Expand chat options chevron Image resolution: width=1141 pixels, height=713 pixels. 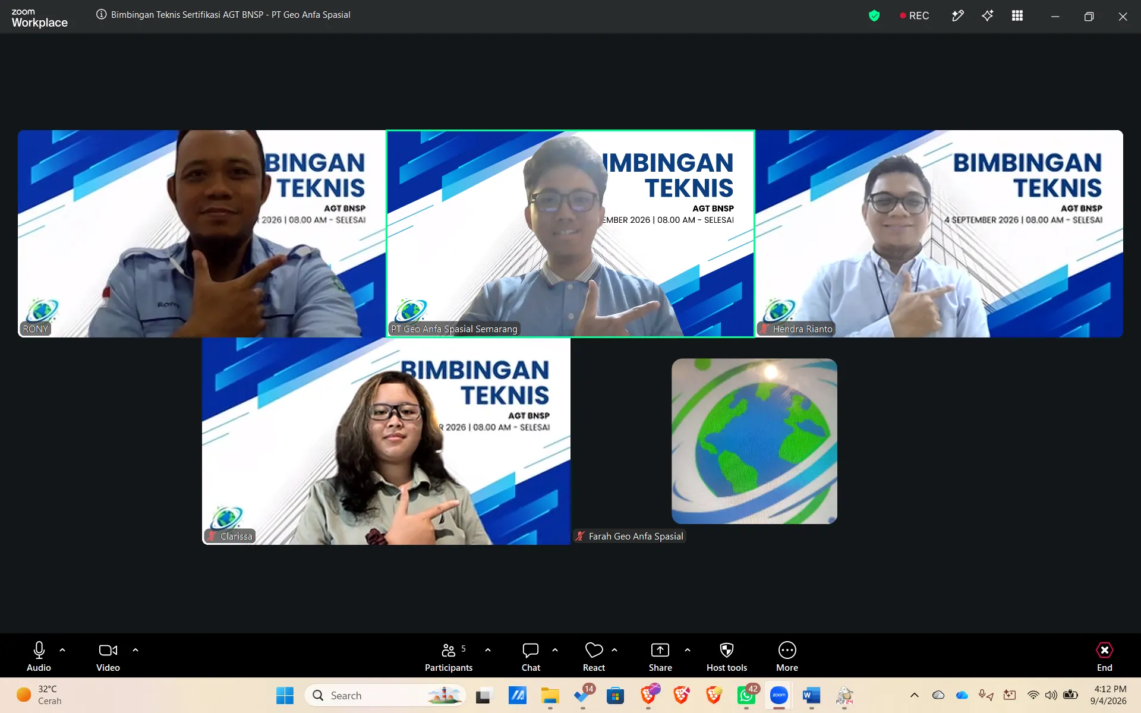click(555, 650)
